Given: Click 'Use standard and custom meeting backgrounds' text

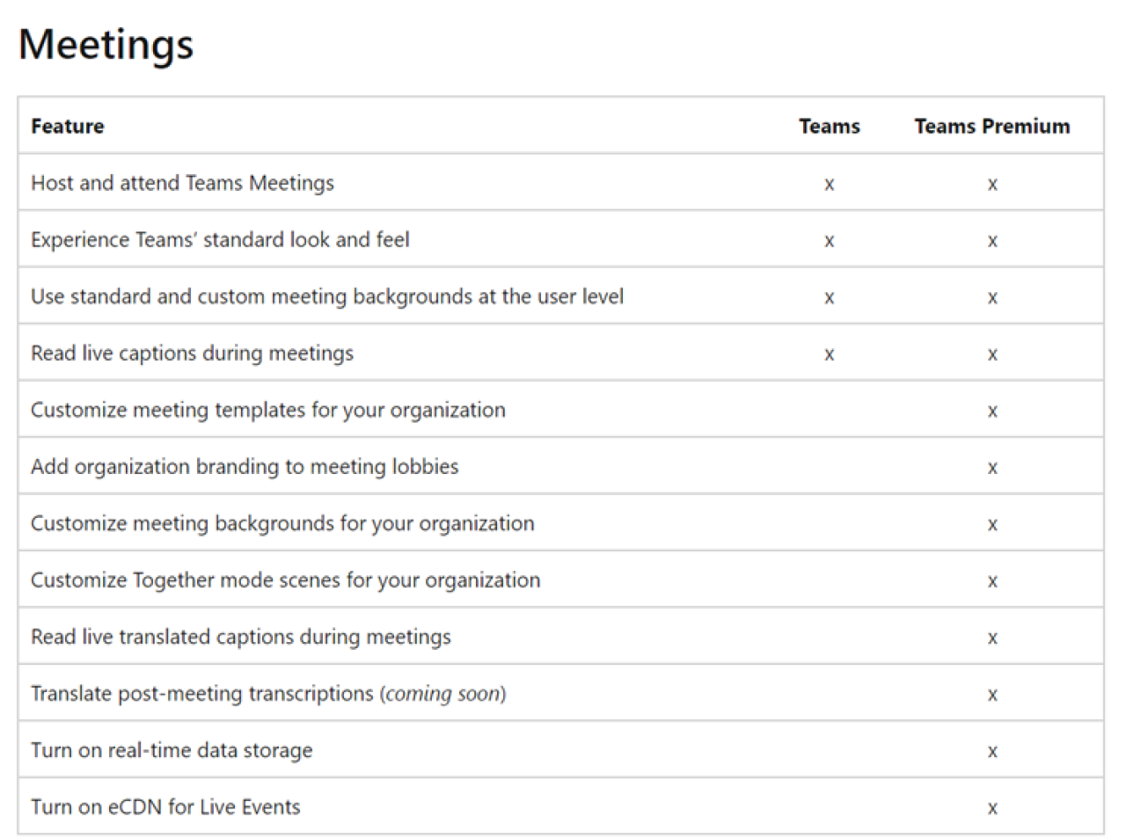Looking at the screenshot, I should tap(326, 296).
